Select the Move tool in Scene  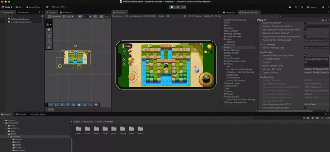point(49,33)
